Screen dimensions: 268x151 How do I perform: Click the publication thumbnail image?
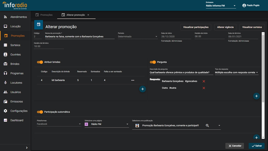[x=137, y=126]
